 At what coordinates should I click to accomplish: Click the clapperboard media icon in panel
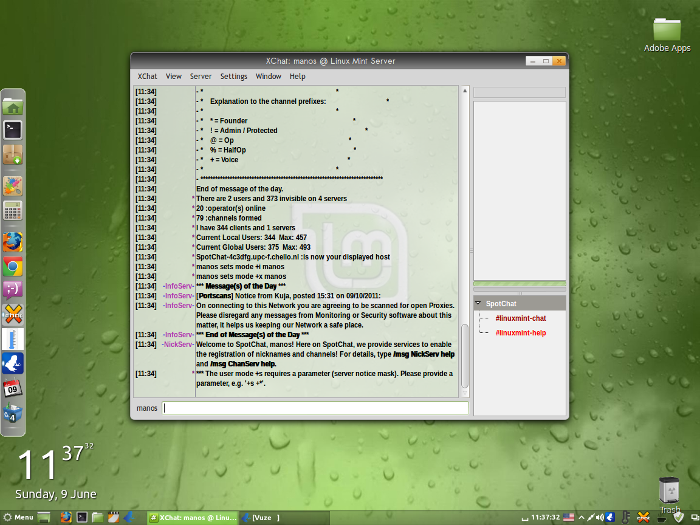coord(114,518)
